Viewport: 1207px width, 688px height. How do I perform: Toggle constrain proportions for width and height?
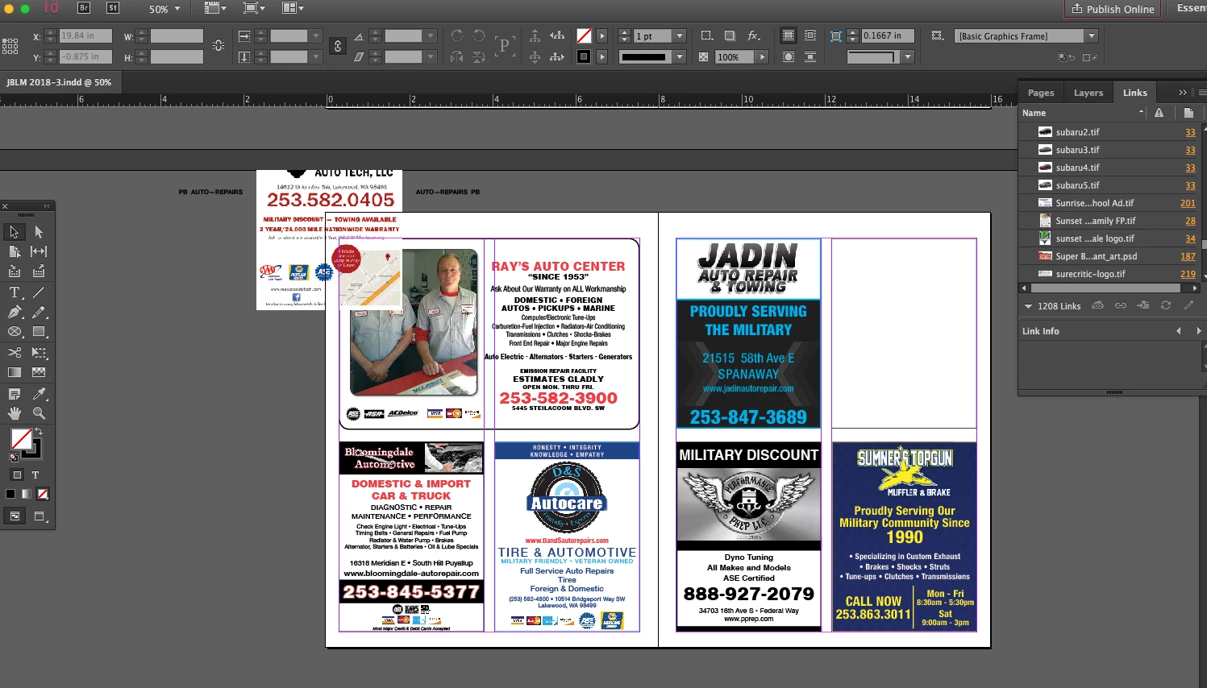219,46
